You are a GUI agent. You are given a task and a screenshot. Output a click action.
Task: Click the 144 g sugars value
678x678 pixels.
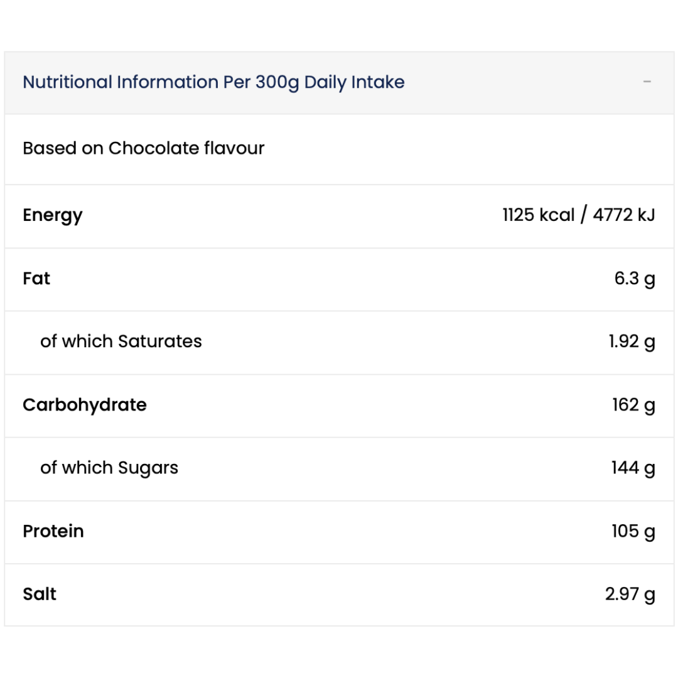click(633, 468)
